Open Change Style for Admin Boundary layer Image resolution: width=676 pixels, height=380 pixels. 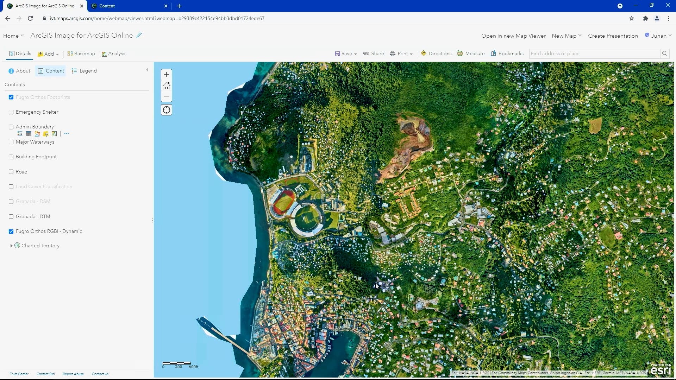point(37,134)
